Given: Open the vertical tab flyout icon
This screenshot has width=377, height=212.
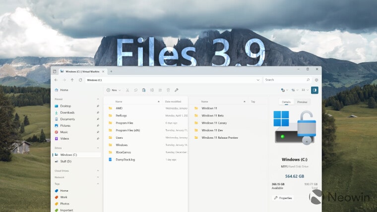Looking at the screenshot, I should 55,71.
